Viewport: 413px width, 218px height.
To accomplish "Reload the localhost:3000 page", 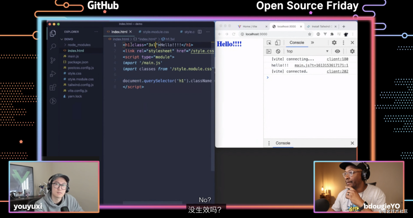I will coord(234,34).
